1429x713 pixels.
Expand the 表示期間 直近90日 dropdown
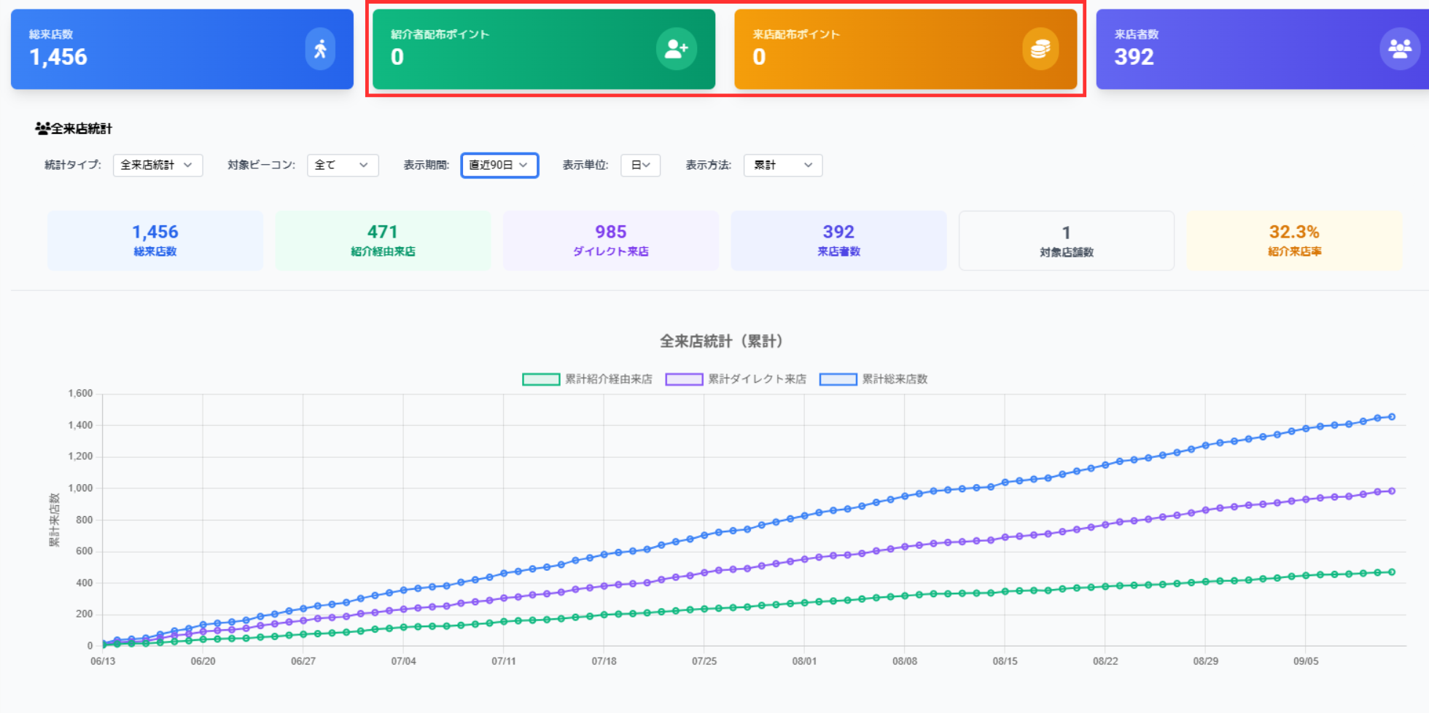tap(499, 165)
